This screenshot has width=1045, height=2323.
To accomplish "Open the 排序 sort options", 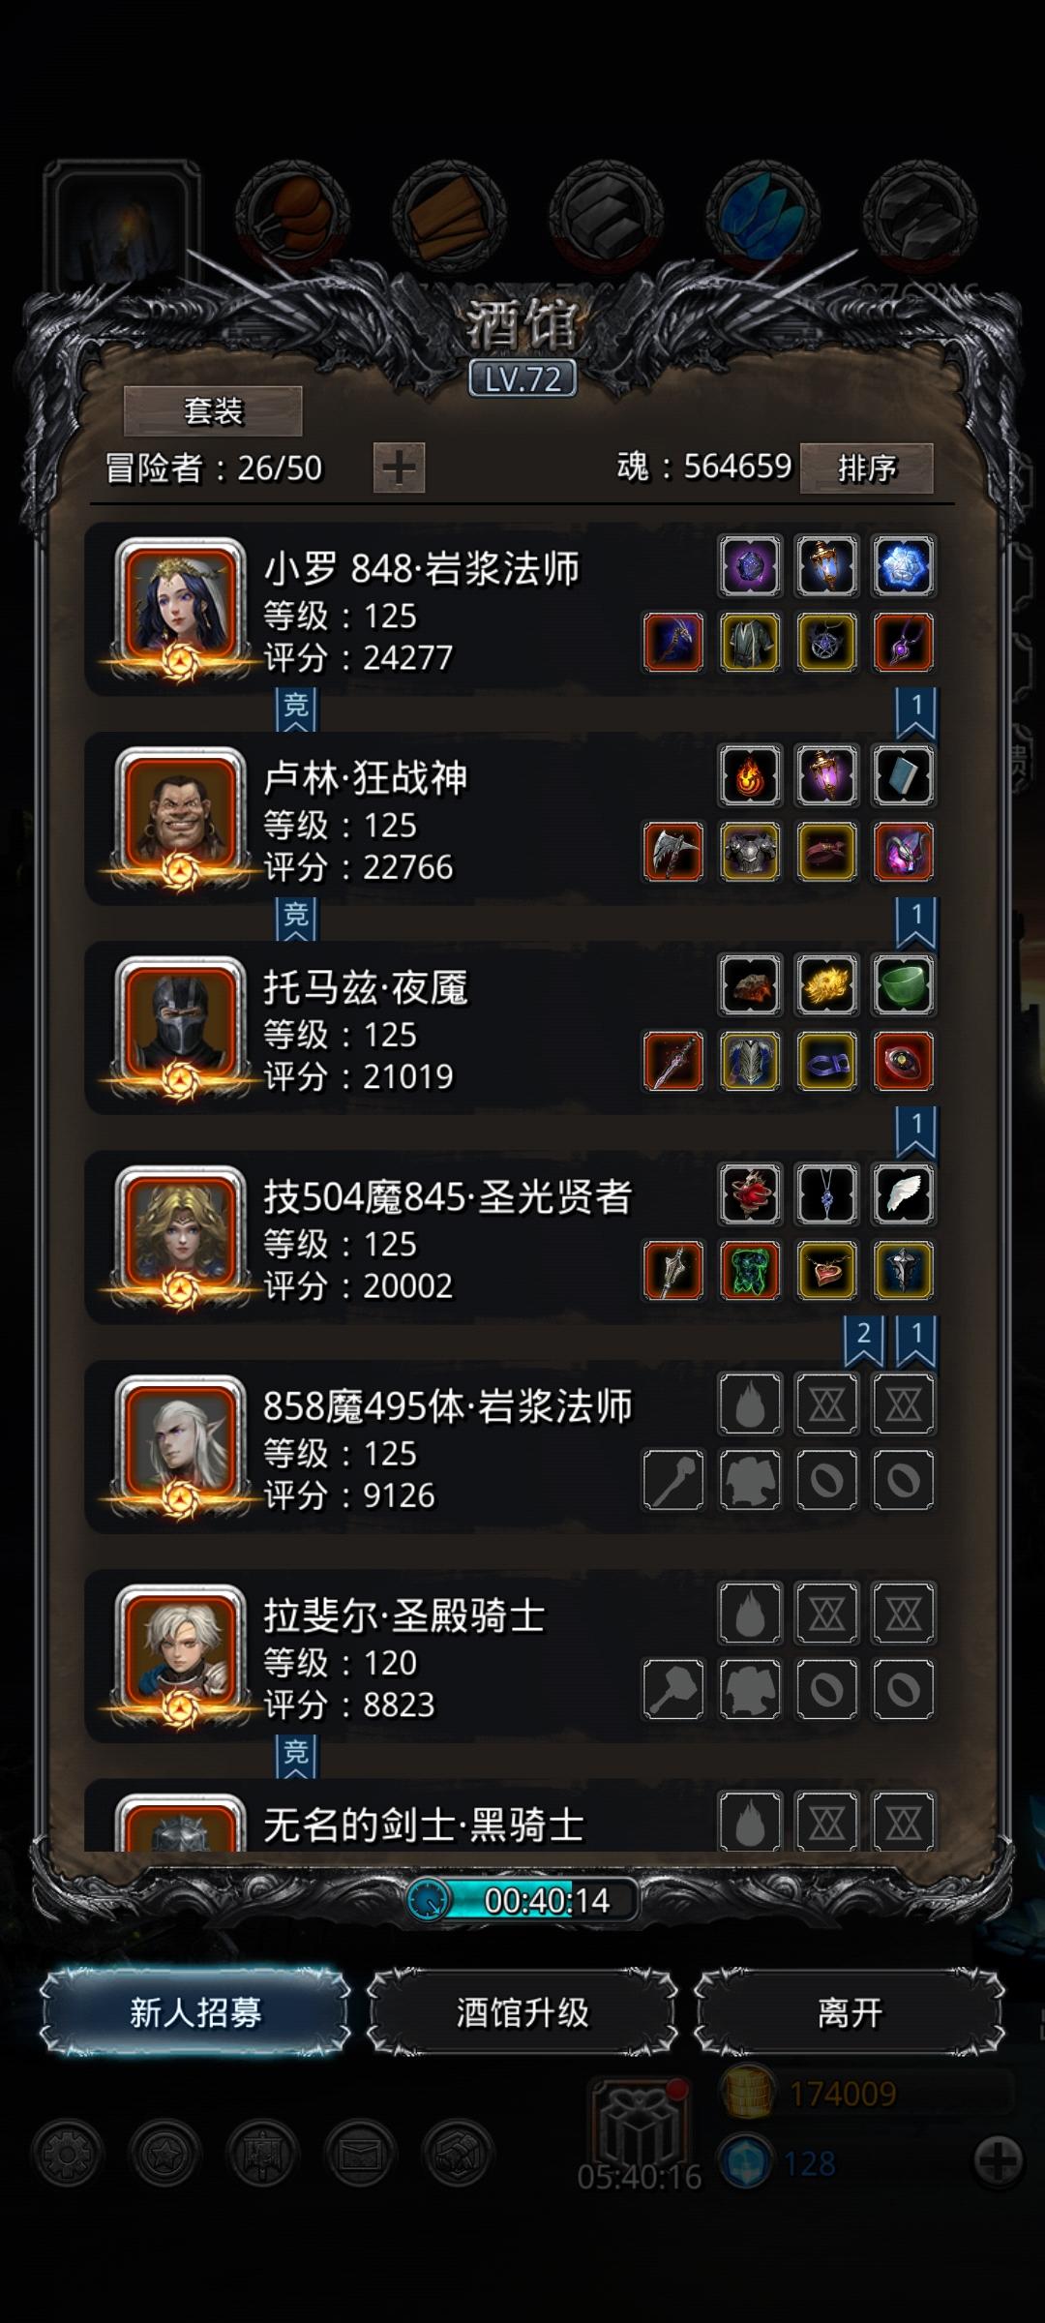I will coord(867,468).
